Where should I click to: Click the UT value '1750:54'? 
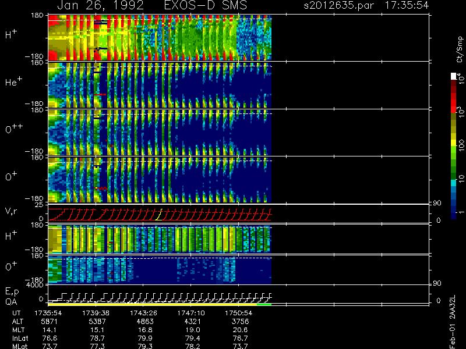(239, 313)
